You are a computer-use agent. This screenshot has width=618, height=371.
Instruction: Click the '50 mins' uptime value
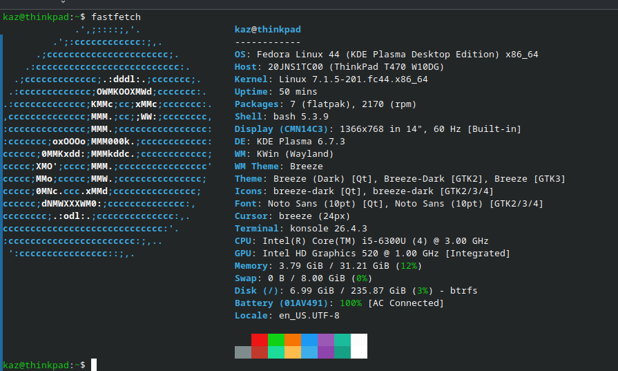pos(298,92)
